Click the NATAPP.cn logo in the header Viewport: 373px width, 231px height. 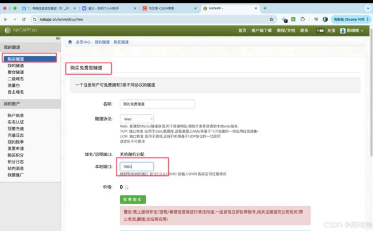[21, 30]
